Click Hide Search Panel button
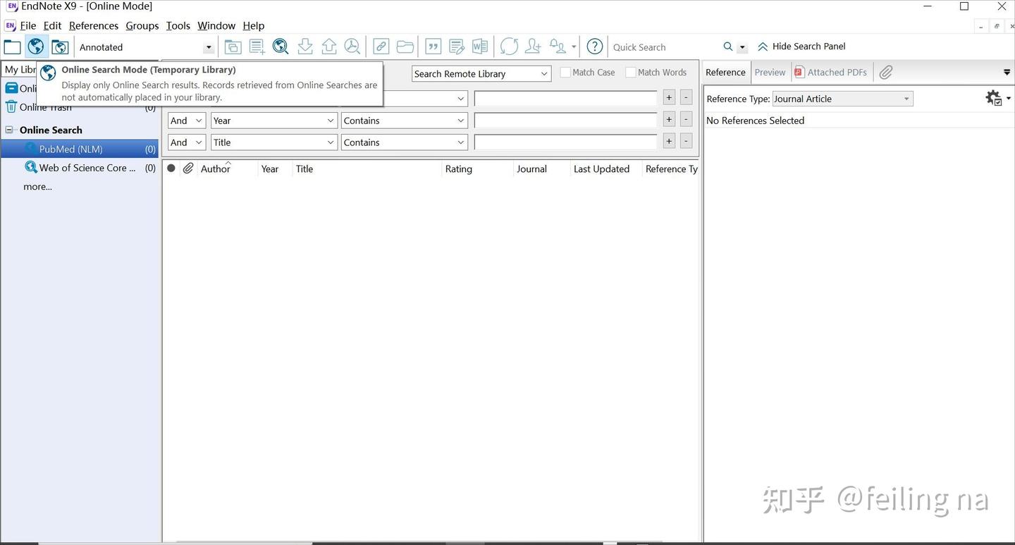The image size is (1015, 545). tap(801, 47)
